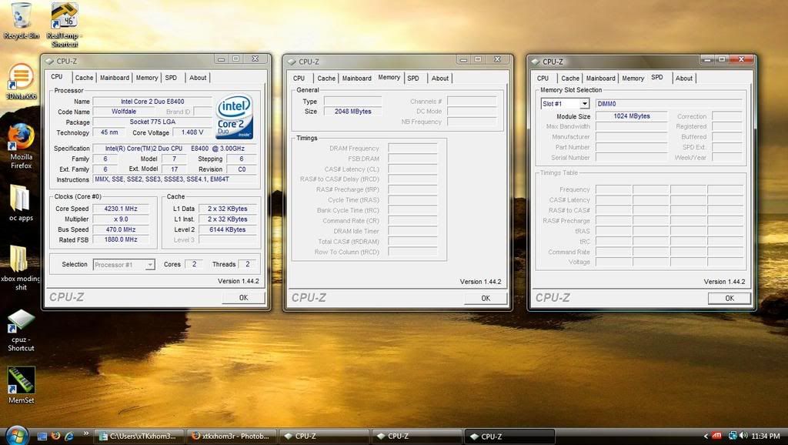Click the 'Wolfdale' Code Name field
Viewport: 788px width, 445px height.
[x=124, y=112]
